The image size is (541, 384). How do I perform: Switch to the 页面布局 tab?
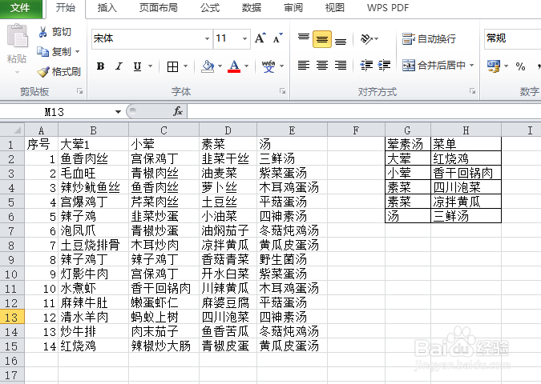(159, 7)
